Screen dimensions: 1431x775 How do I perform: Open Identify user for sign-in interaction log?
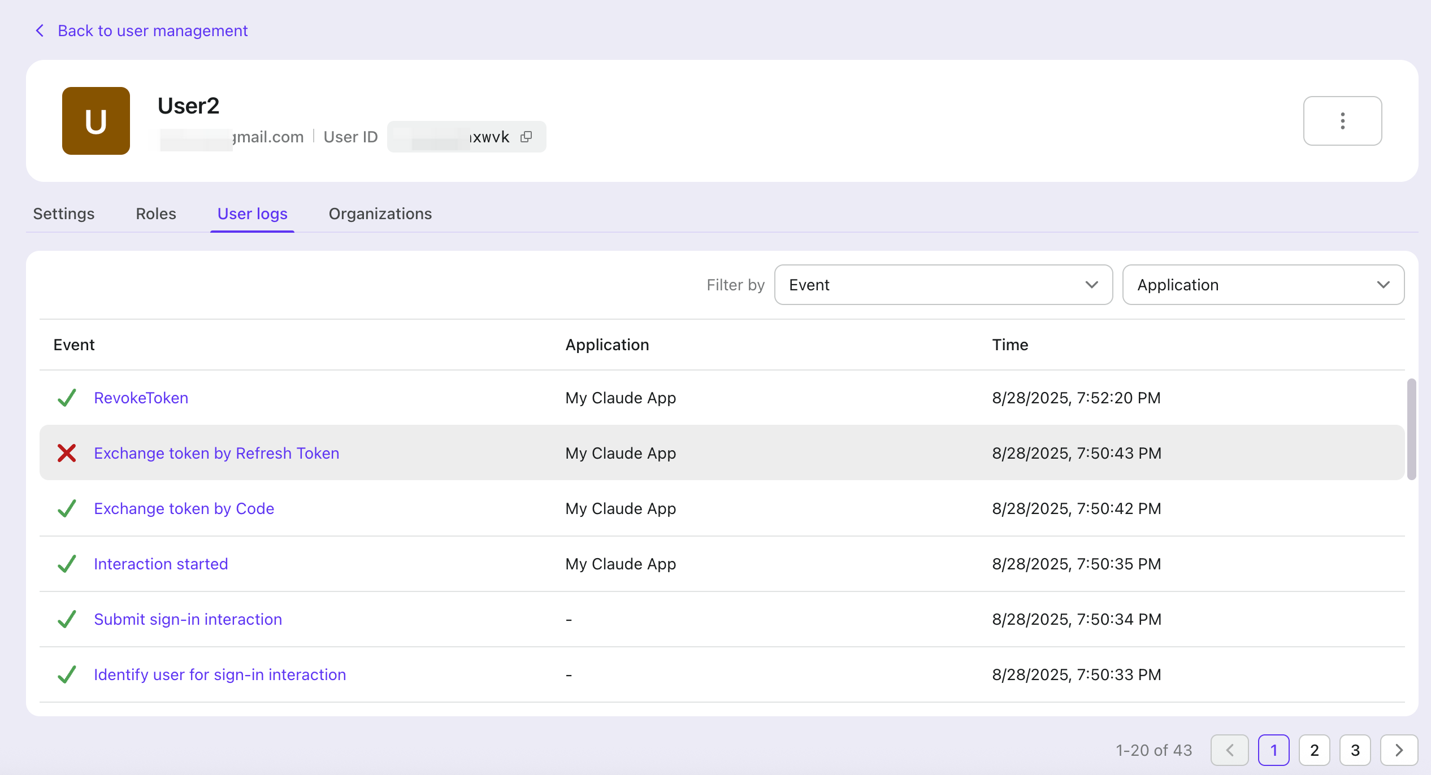(220, 674)
